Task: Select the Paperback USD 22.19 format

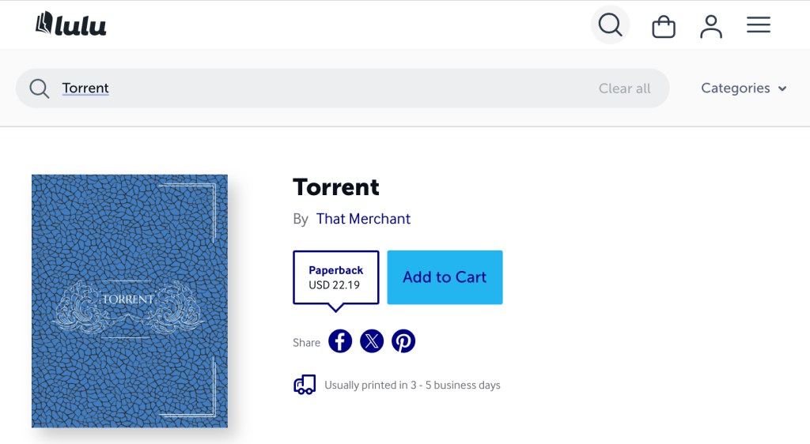Action: 335,277
